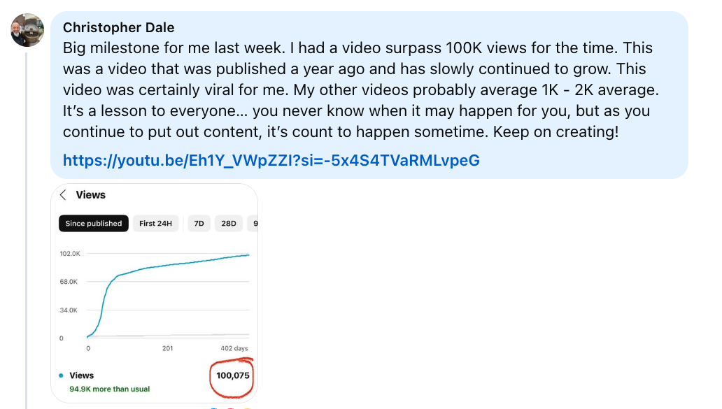Choose the 28D time range

[x=229, y=224]
